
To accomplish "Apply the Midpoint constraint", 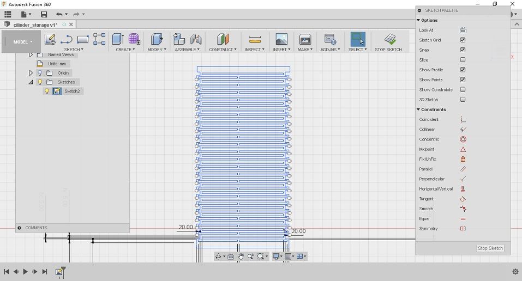I will tap(463, 149).
